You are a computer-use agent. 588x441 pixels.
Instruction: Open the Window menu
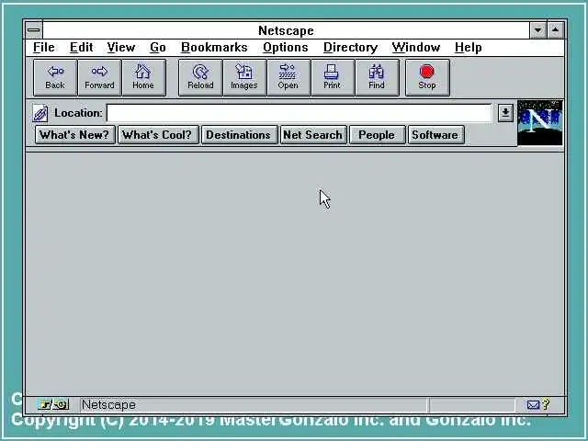tap(416, 47)
